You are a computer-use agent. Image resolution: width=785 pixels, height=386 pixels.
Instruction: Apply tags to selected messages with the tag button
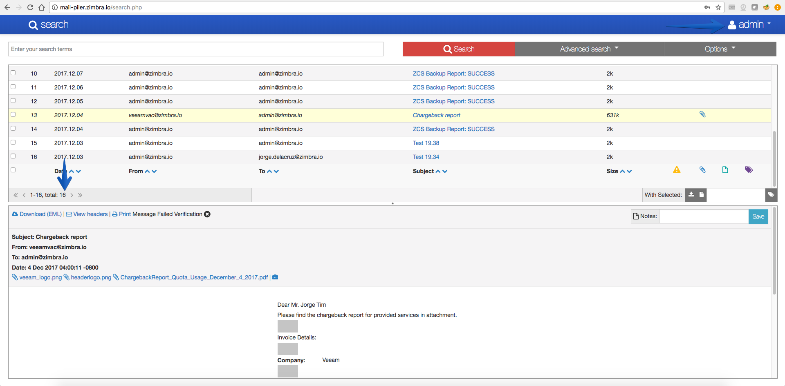(x=771, y=195)
